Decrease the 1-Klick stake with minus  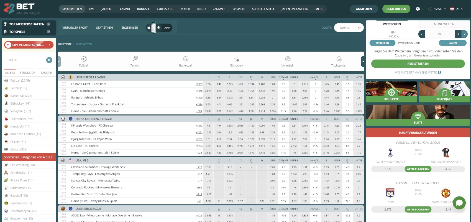[421, 34]
